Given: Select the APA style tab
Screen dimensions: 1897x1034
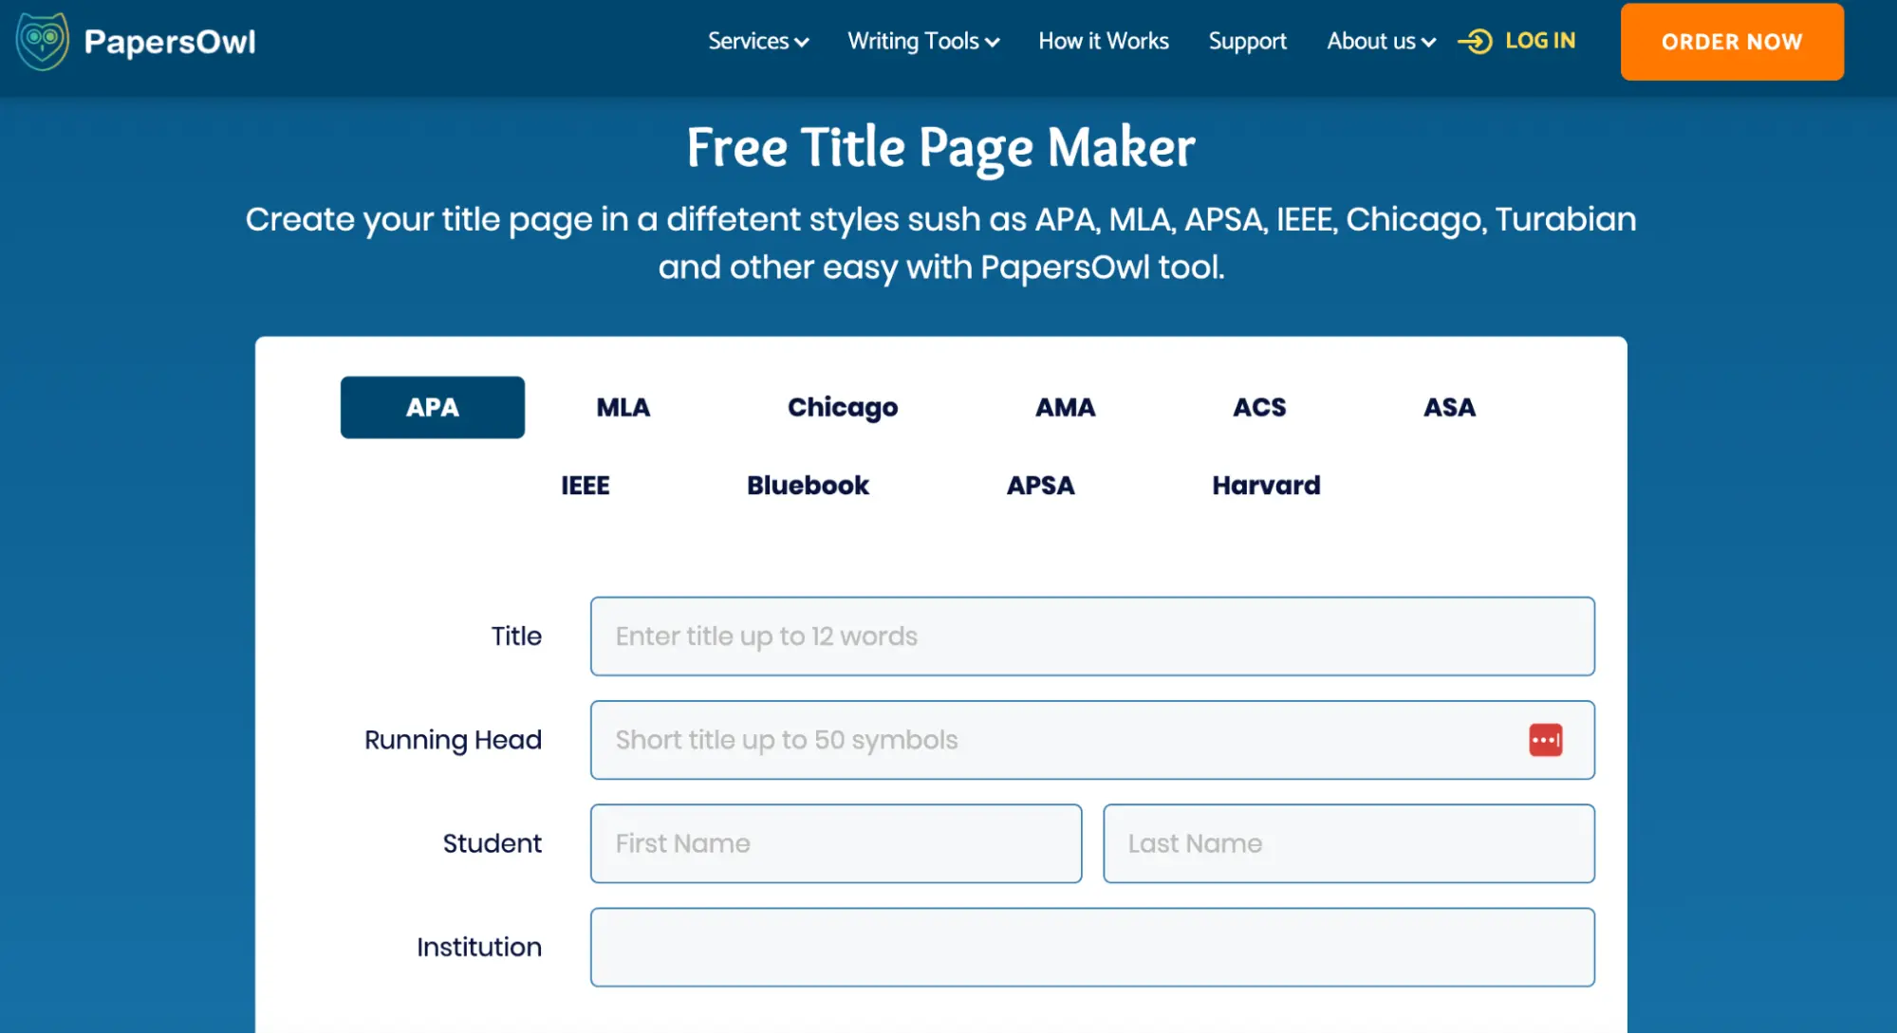Looking at the screenshot, I should [x=433, y=407].
